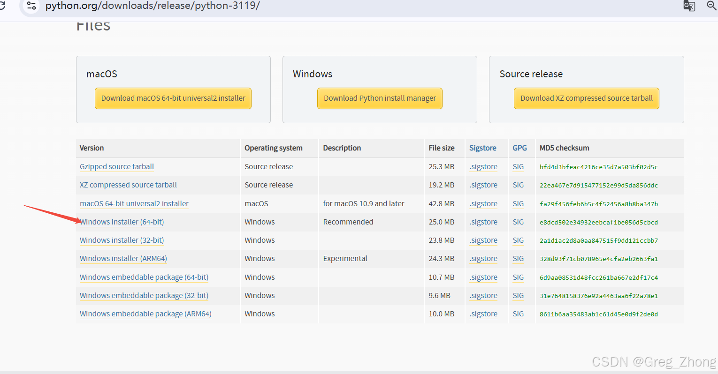718x374 pixels.
Task: Click MD5 checksum bfd4d3bfeac4216ce35d7a503bf02d5c
Action: tap(599, 167)
